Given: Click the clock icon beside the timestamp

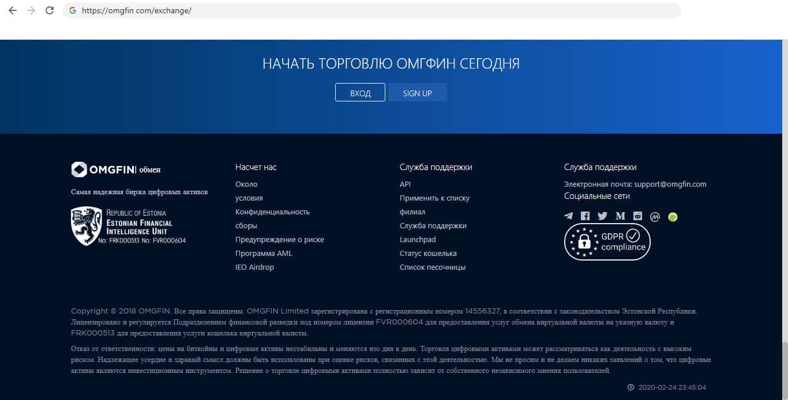Looking at the screenshot, I should [631, 387].
